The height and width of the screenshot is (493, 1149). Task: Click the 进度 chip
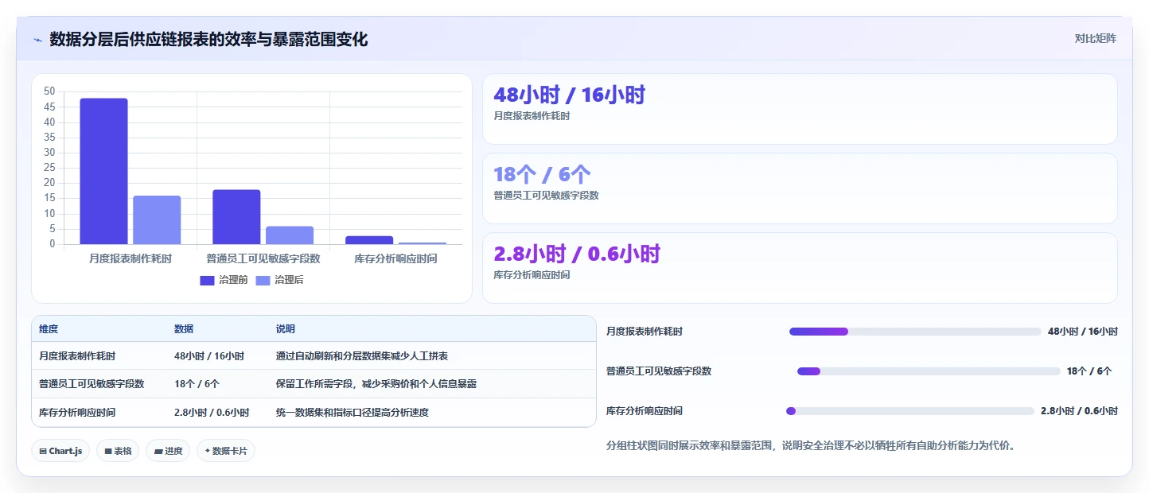168,451
